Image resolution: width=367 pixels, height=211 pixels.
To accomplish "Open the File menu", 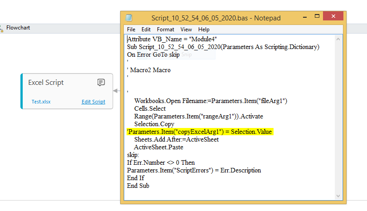I will pyautogui.click(x=131, y=29).
